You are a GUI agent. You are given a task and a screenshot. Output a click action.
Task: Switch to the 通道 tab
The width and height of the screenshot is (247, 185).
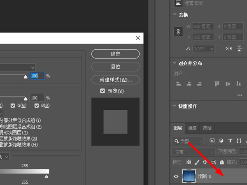click(192, 128)
